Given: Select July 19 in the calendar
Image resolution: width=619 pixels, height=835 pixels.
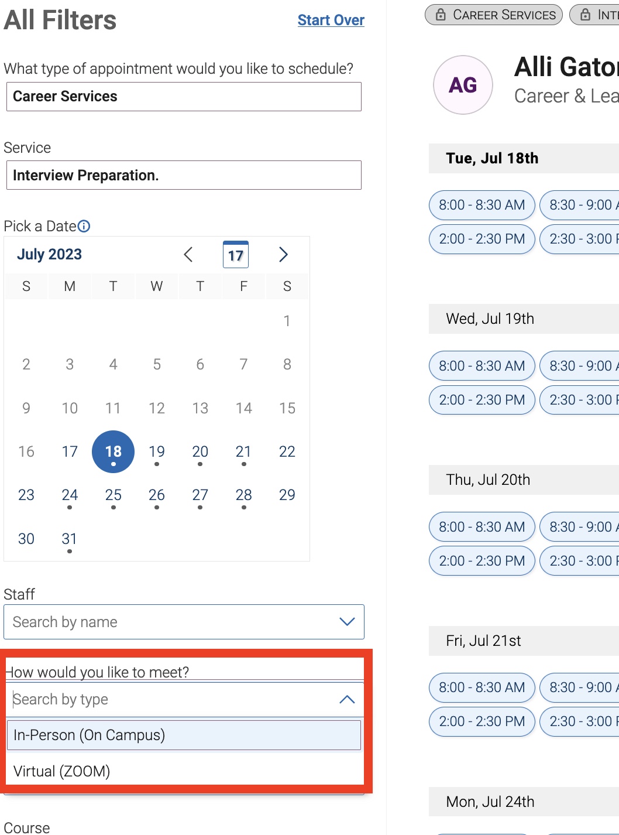Looking at the screenshot, I should click(157, 452).
